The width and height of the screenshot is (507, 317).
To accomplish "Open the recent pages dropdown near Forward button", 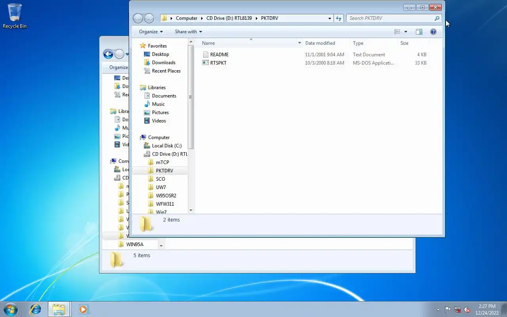I will click(x=157, y=18).
